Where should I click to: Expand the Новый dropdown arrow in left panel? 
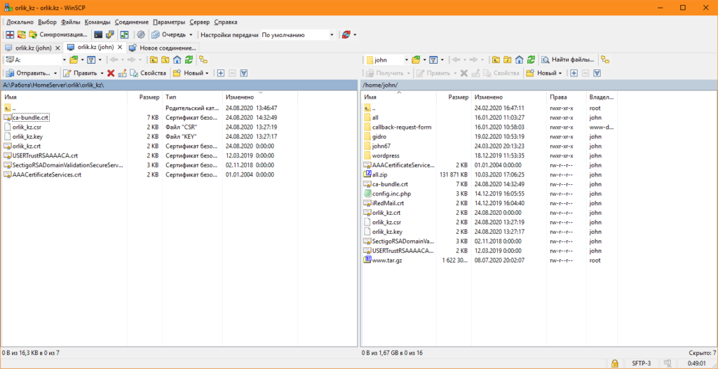pos(208,73)
